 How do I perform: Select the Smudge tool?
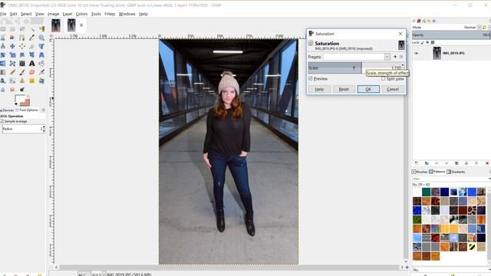(x=12, y=90)
